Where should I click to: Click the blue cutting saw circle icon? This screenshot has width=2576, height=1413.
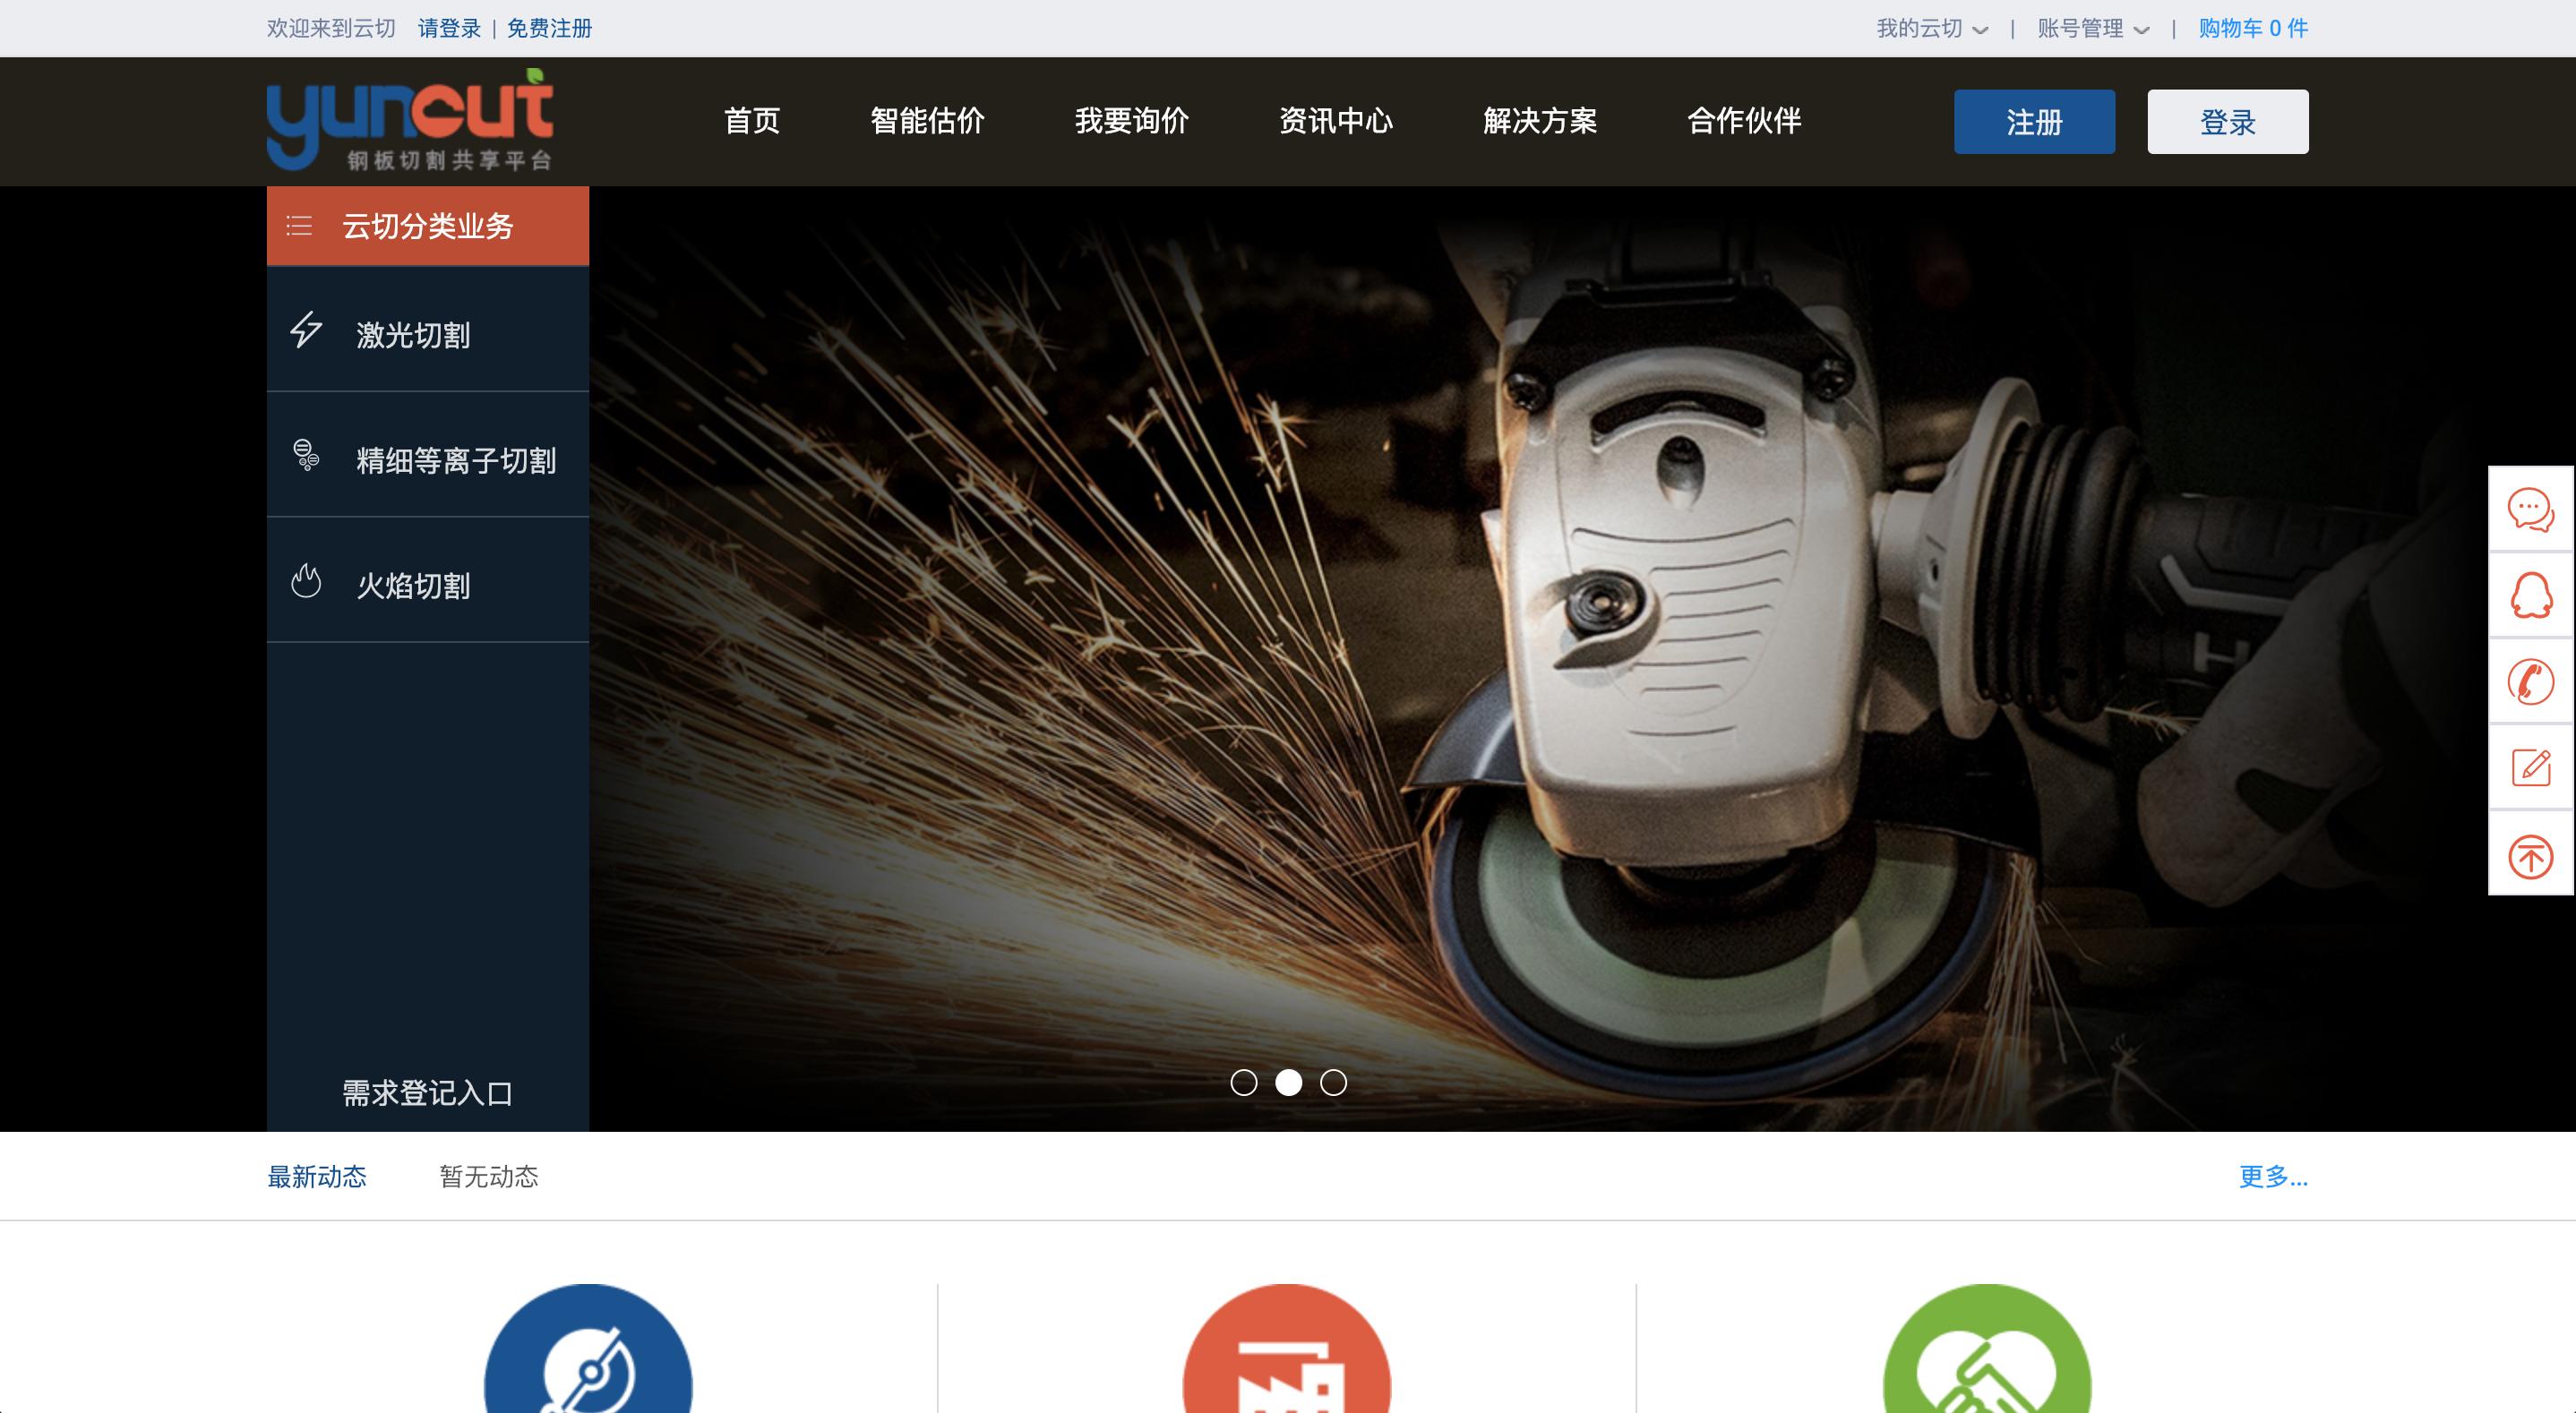588,1348
